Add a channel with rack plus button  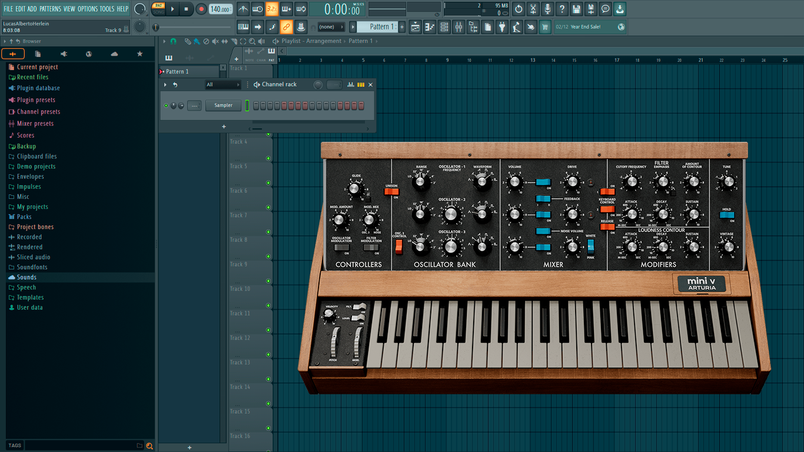[224, 127]
